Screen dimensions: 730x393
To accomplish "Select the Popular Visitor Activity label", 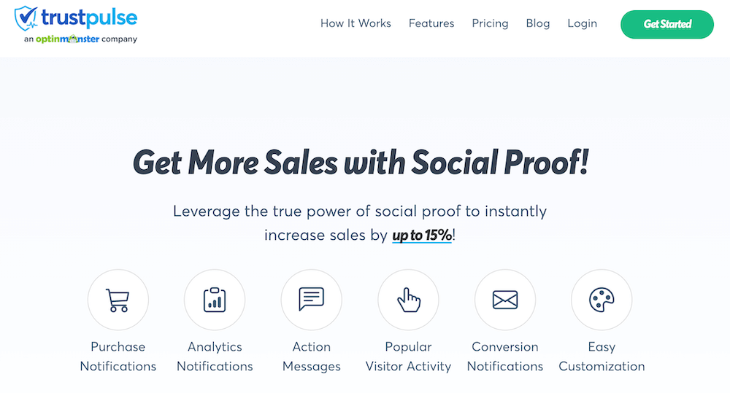I will click(x=408, y=357).
